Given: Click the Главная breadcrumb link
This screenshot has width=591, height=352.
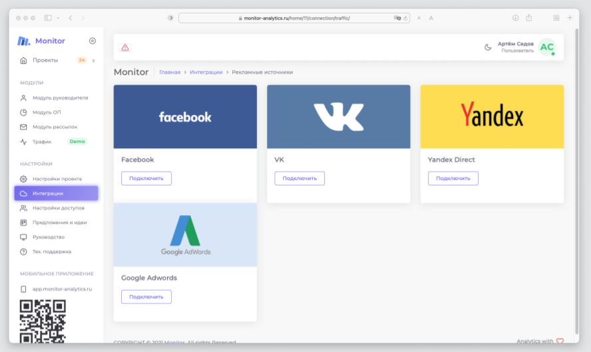Looking at the screenshot, I should point(170,72).
